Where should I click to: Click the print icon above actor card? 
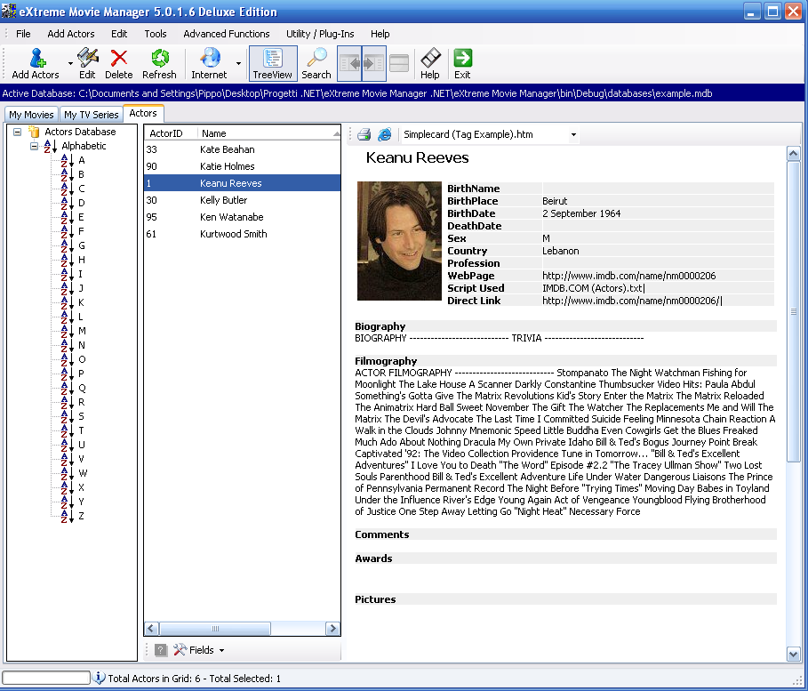tap(364, 135)
